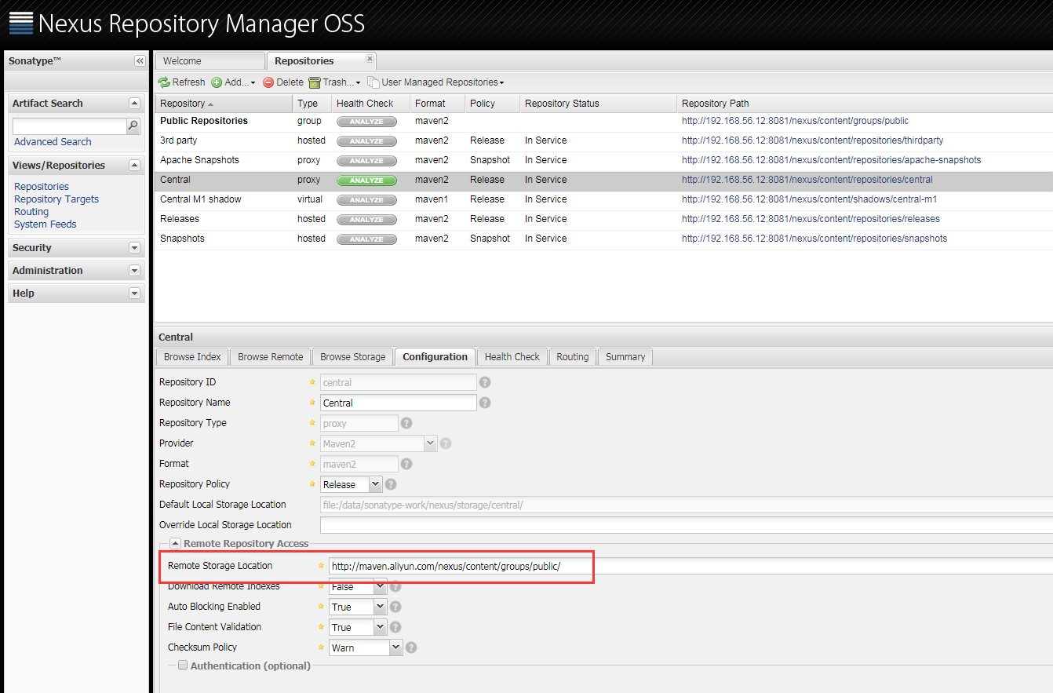Viewport: 1053px width, 693px height.
Task: Click the Override Local Storage Location field
Action: 687,525
